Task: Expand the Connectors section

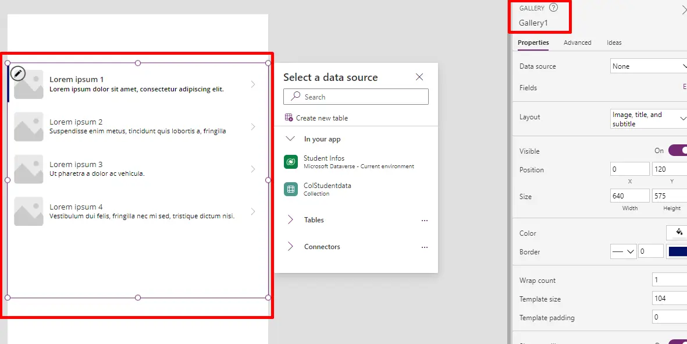Action: (290, 246)
